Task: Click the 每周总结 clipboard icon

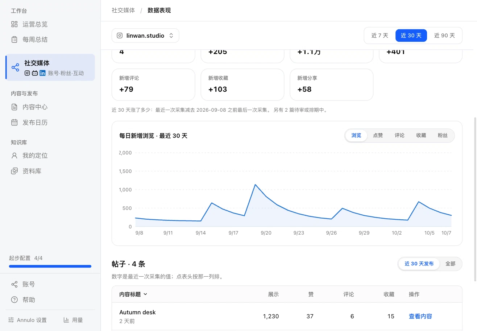Action: click(x=14, y=40)
